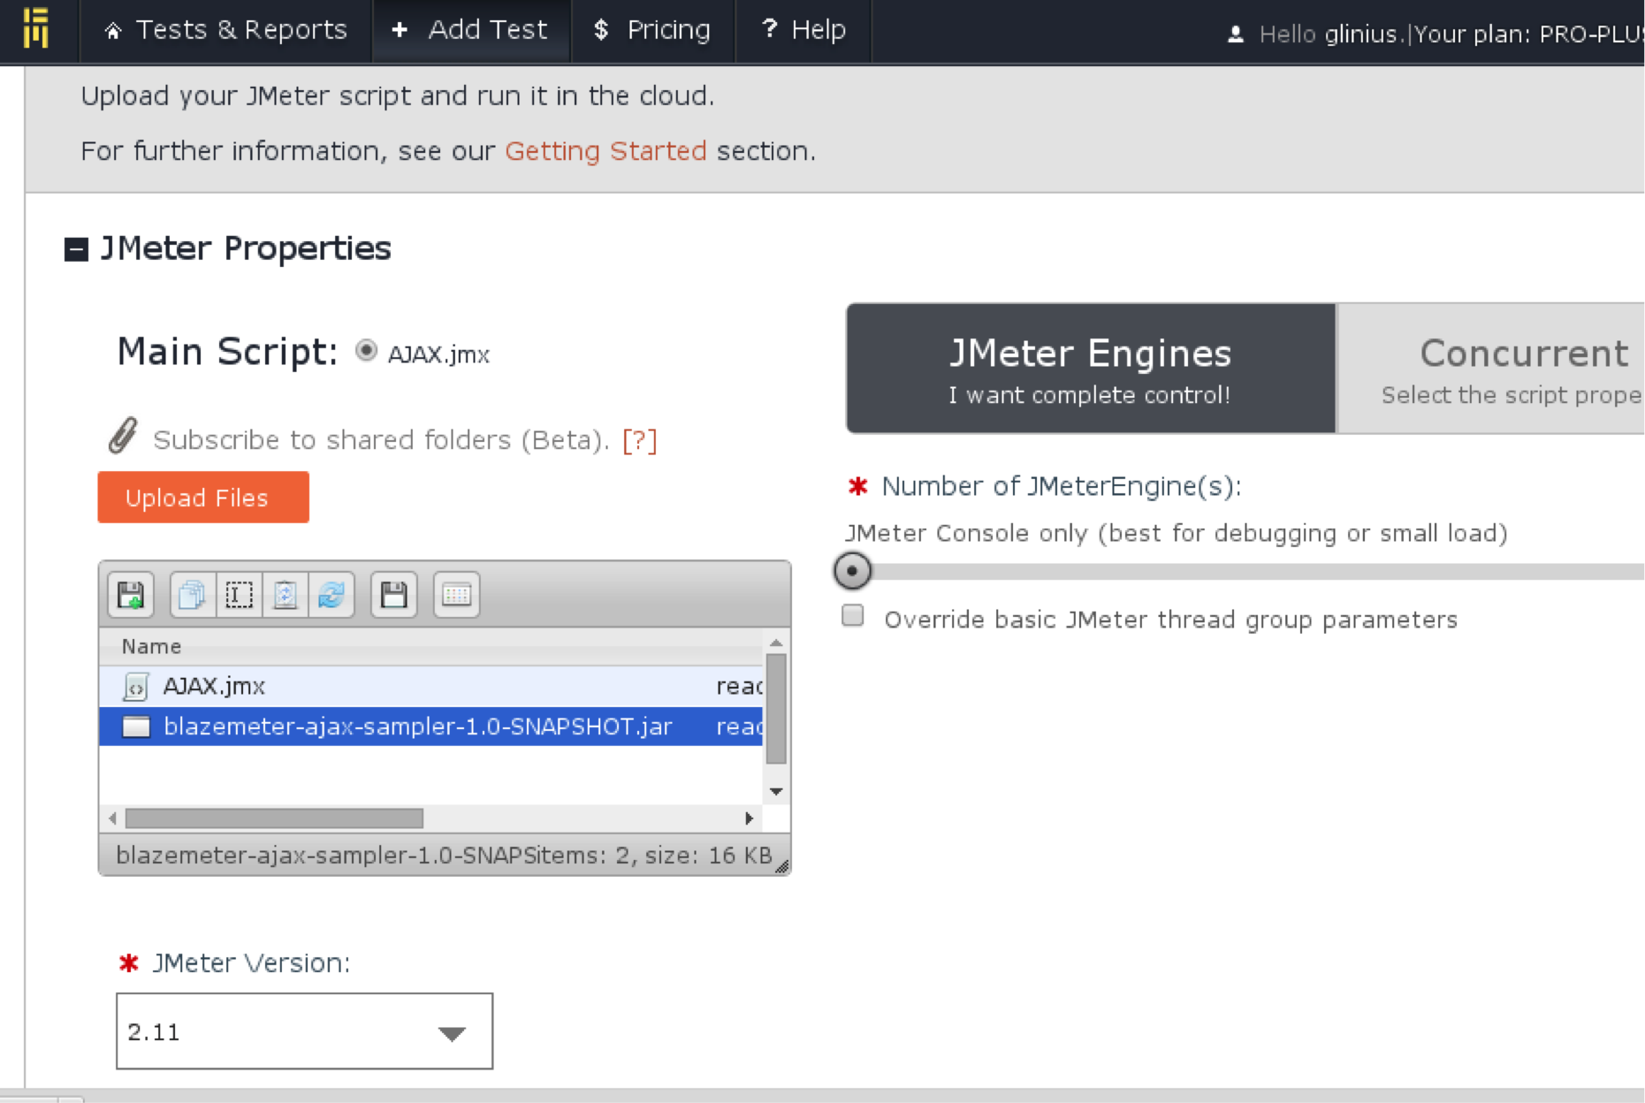The height and width of the screenshot is (1103, 1645).
Task: Click the file list scroll up arrow
Action: pos(776,643)
